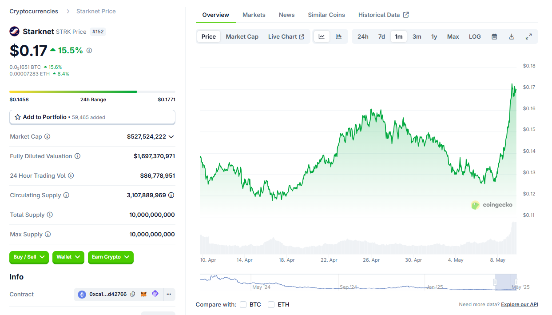The image size is (552, 315).
Task: Download chart data with the download icon
Action: pyautogui.click(x=512, y=36)
